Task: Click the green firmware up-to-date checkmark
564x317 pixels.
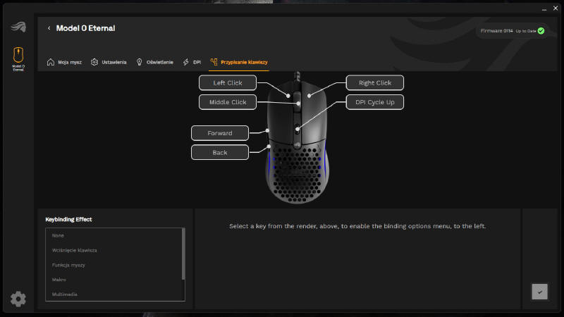Action: pyautogui.click(x=541, y=31)
